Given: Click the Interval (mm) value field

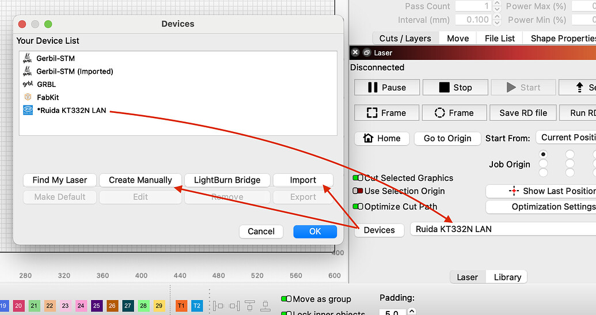Looking at the screenshot, I should (x=473, y=20).
